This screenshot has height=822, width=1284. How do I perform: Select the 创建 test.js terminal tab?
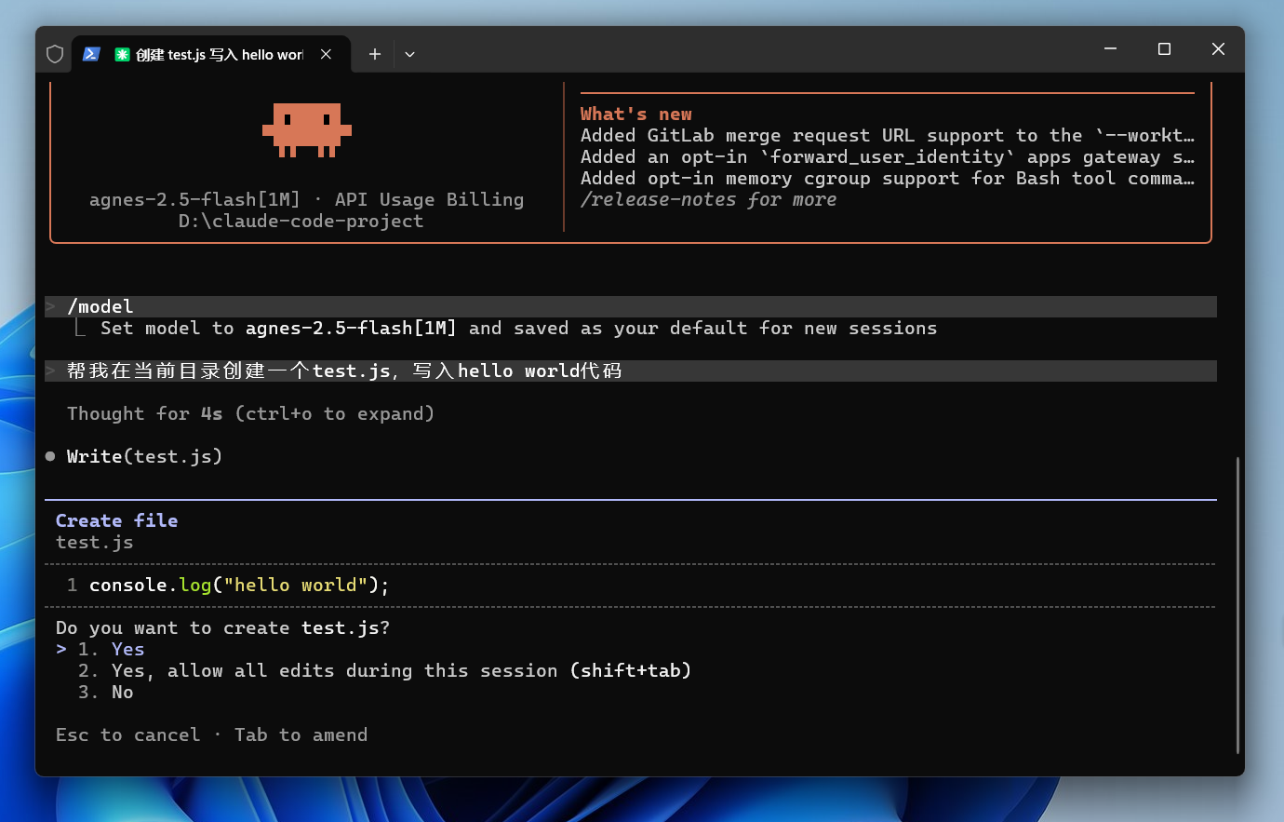pyautogui.click(x=211, y=54)
